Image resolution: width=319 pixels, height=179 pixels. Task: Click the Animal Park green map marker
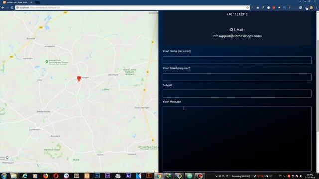[x=47, y=62]
